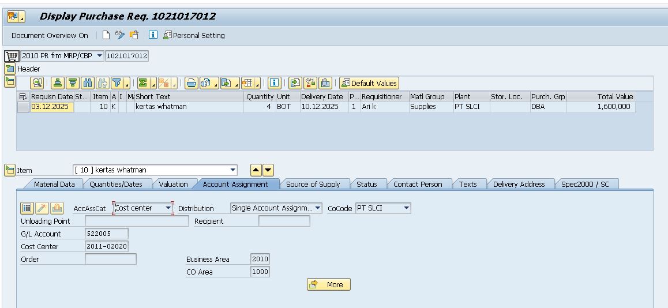This screenshot has height=308, width=668.
Task: Click the Find binoculars icon in grid toolbar
Action: click(87, 83)
